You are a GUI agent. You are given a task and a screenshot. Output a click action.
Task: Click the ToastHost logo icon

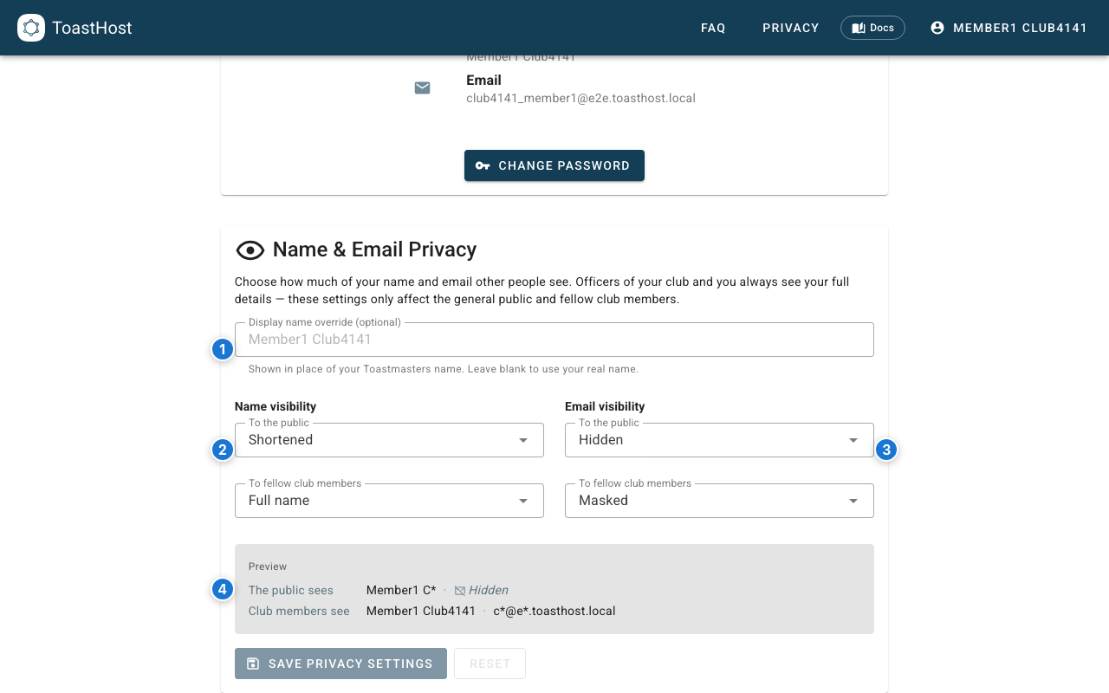click(31, 28)
